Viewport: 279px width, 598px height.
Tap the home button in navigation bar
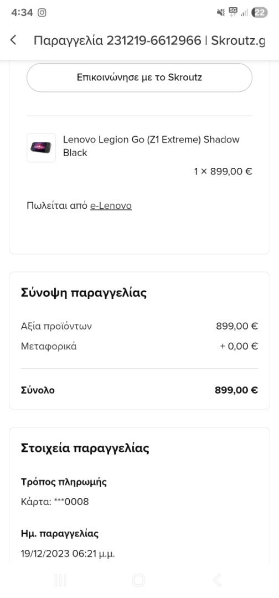138,580
